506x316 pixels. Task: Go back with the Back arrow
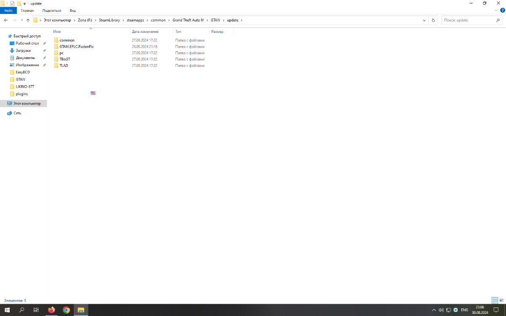point(5,20)
